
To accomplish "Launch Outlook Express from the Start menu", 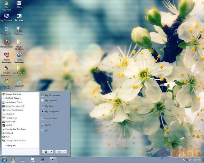I will [x=14, y=98].
